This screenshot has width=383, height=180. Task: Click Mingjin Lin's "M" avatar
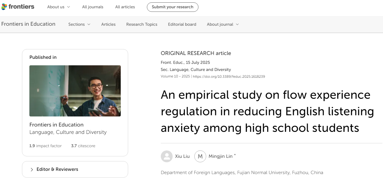[x=200, y=156]
